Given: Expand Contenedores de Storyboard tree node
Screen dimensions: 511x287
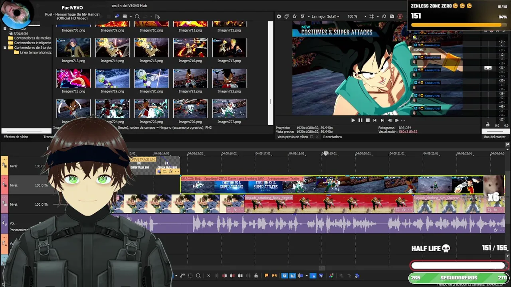Looking at the screenshot, I should (5, 48).
